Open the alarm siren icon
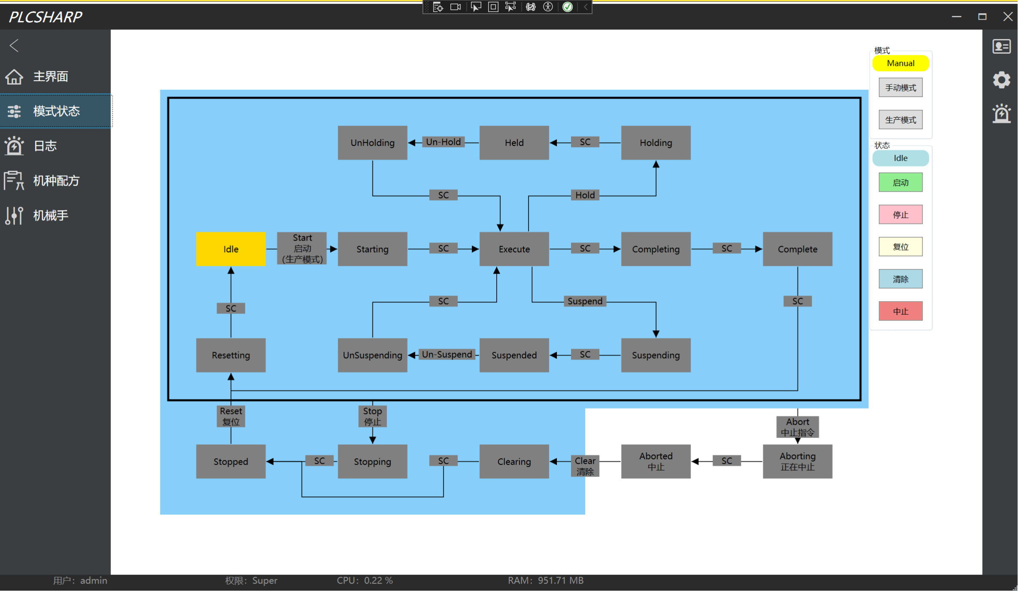 click(1002, 113)
